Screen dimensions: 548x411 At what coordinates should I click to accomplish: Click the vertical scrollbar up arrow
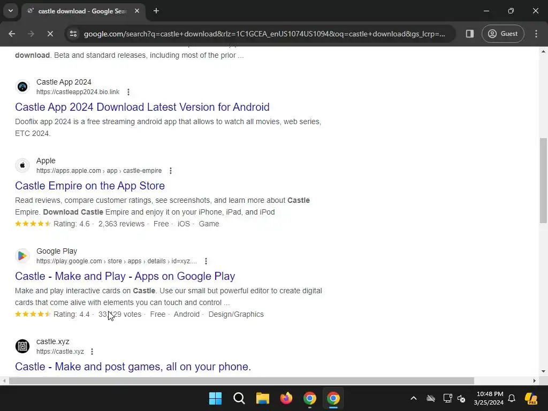coord(543,51)
